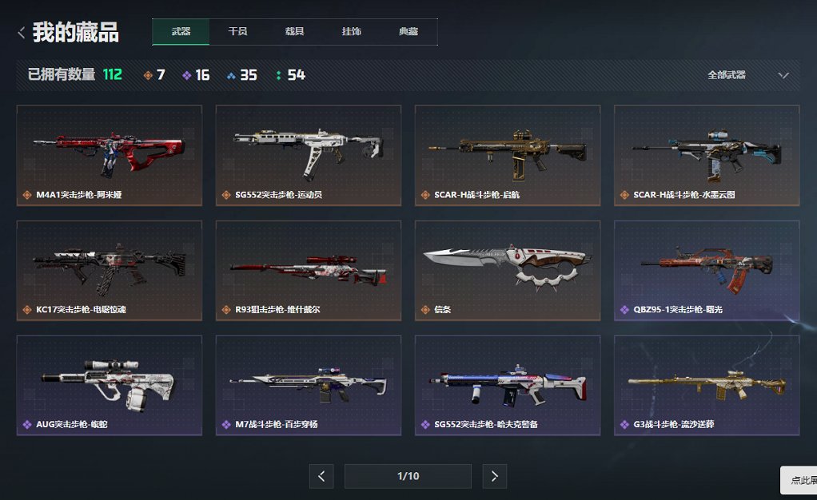Go back using the arrow beside 我的藏品
The width and height of the screenshot is (817, 500).
point(22,33)
